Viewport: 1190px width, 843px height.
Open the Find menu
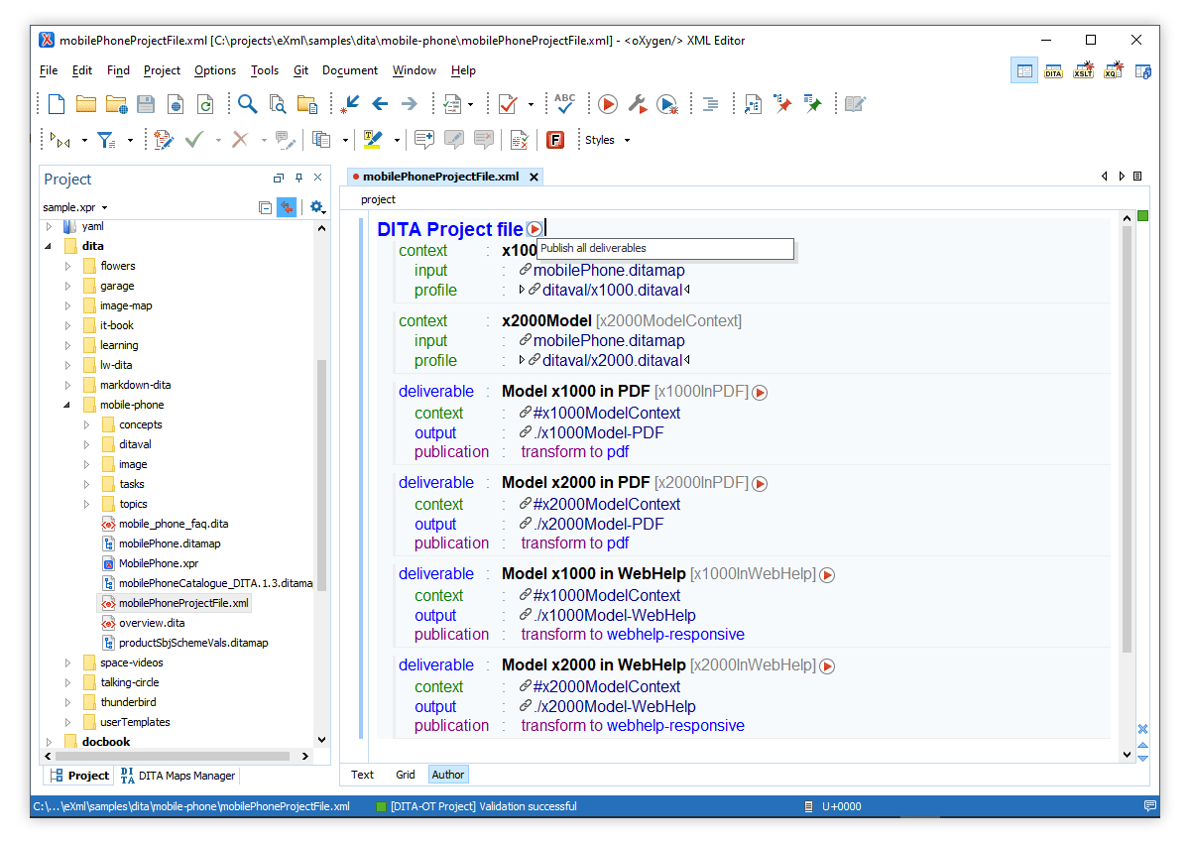coord(118,70)
